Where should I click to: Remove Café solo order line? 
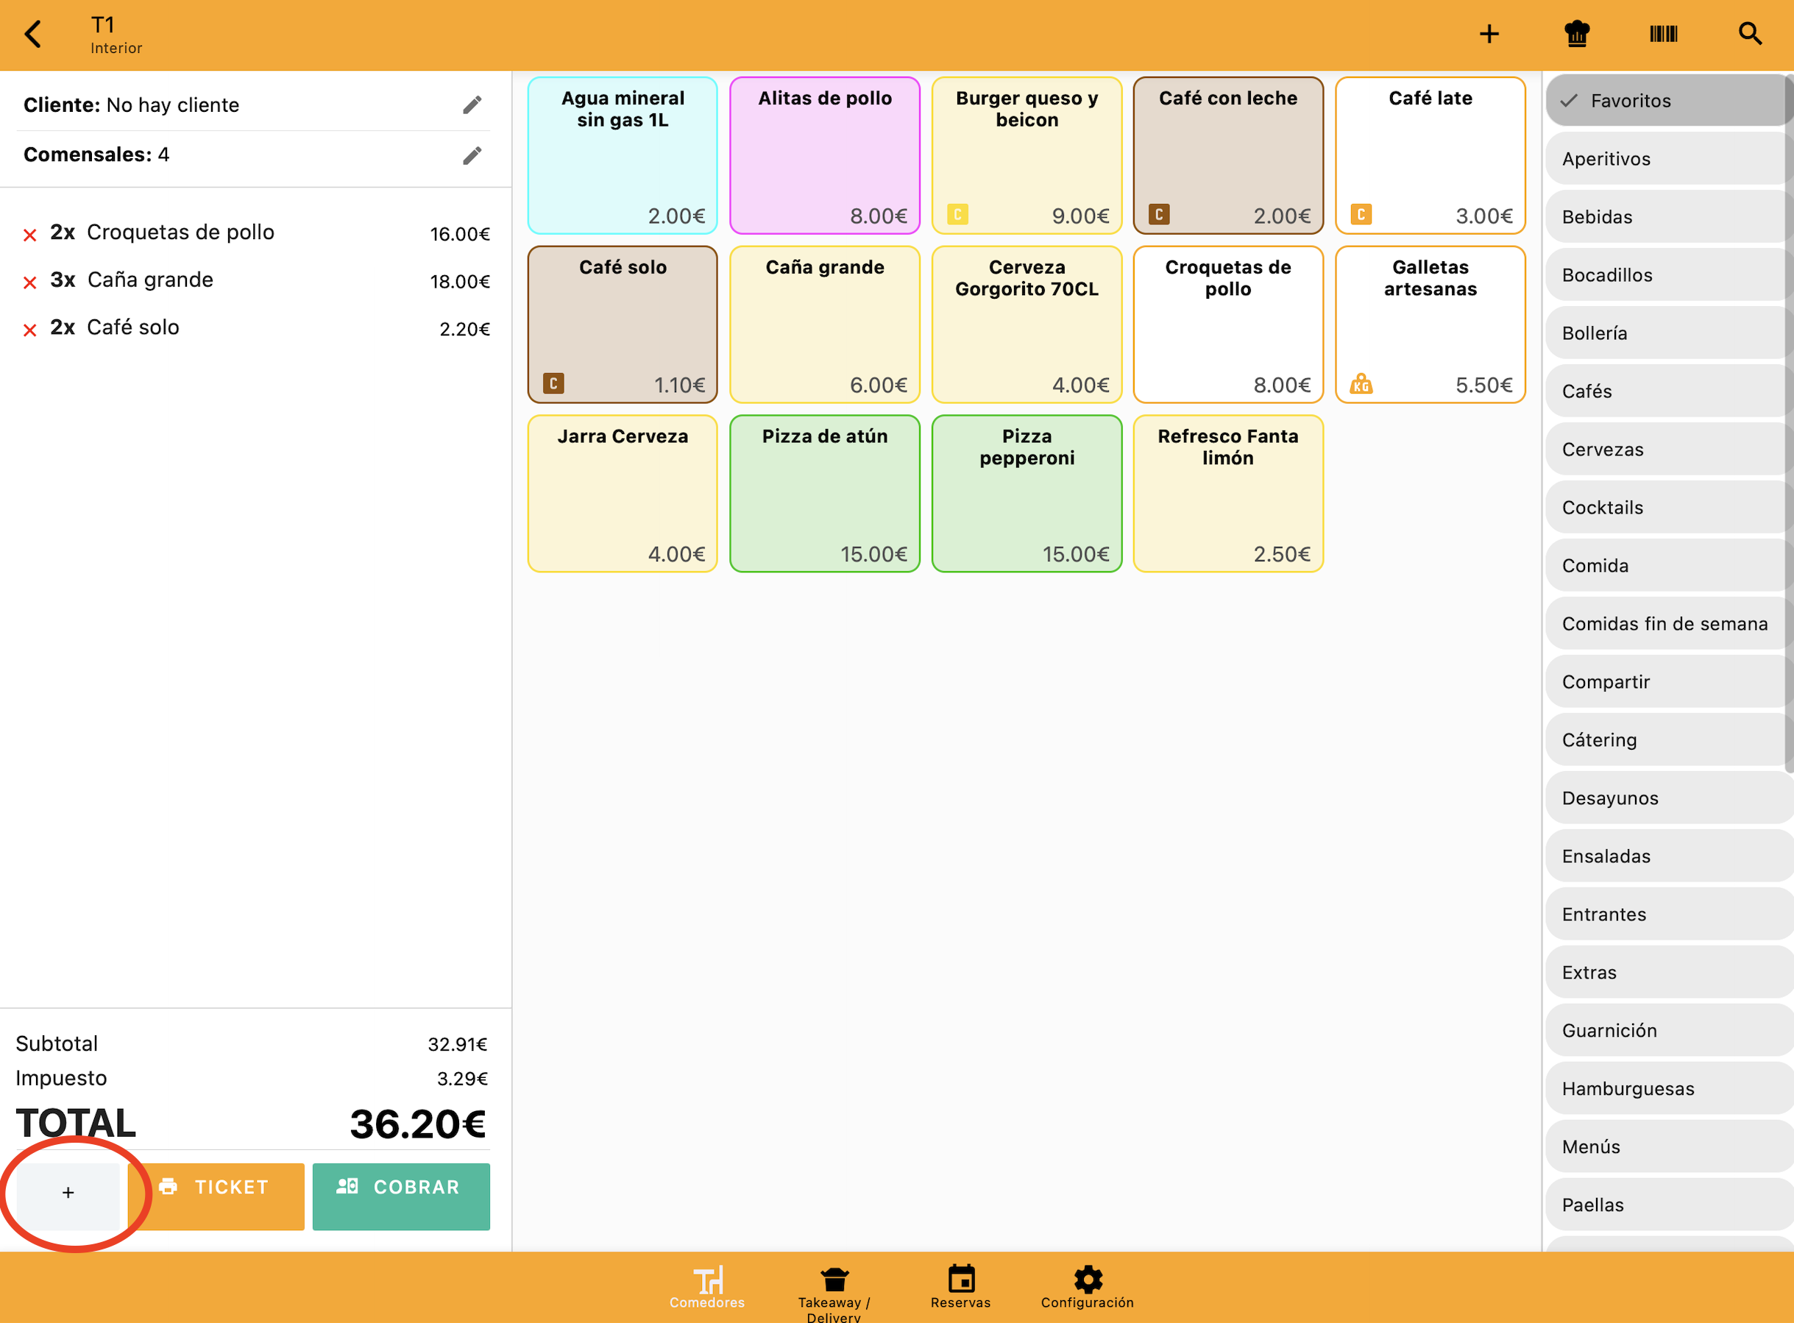point(29,329)
